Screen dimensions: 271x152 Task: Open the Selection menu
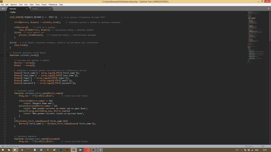14,5
